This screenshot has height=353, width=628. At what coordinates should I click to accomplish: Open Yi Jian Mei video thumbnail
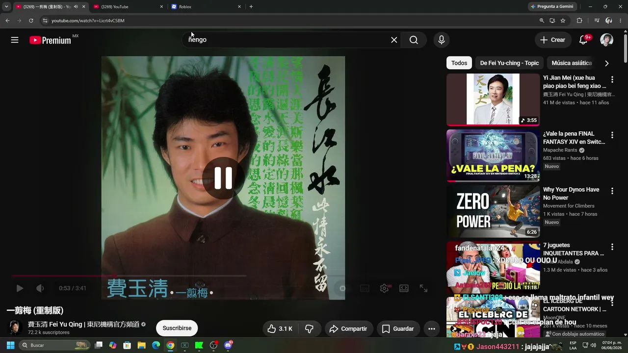(x=493, y=100)
